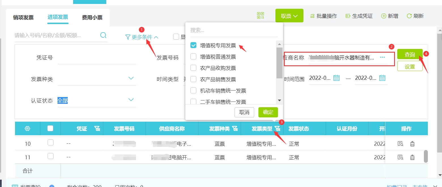Click the 新增 plus icon
Image resolution: width=442 pixels, height=187 pixels.
384,16
